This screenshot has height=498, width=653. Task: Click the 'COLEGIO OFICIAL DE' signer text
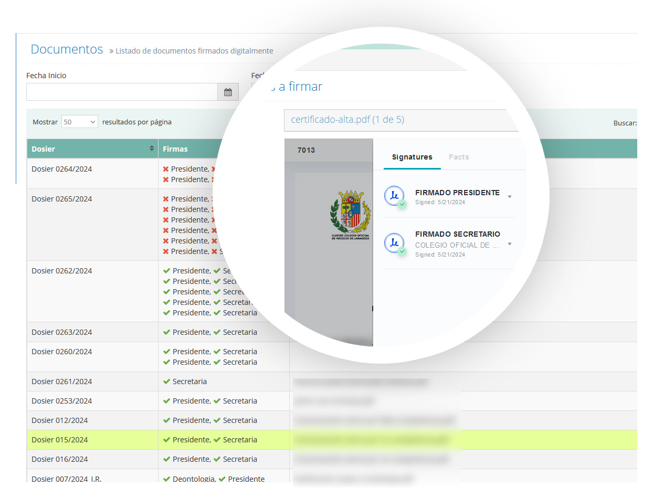click(x=457, y=245)
